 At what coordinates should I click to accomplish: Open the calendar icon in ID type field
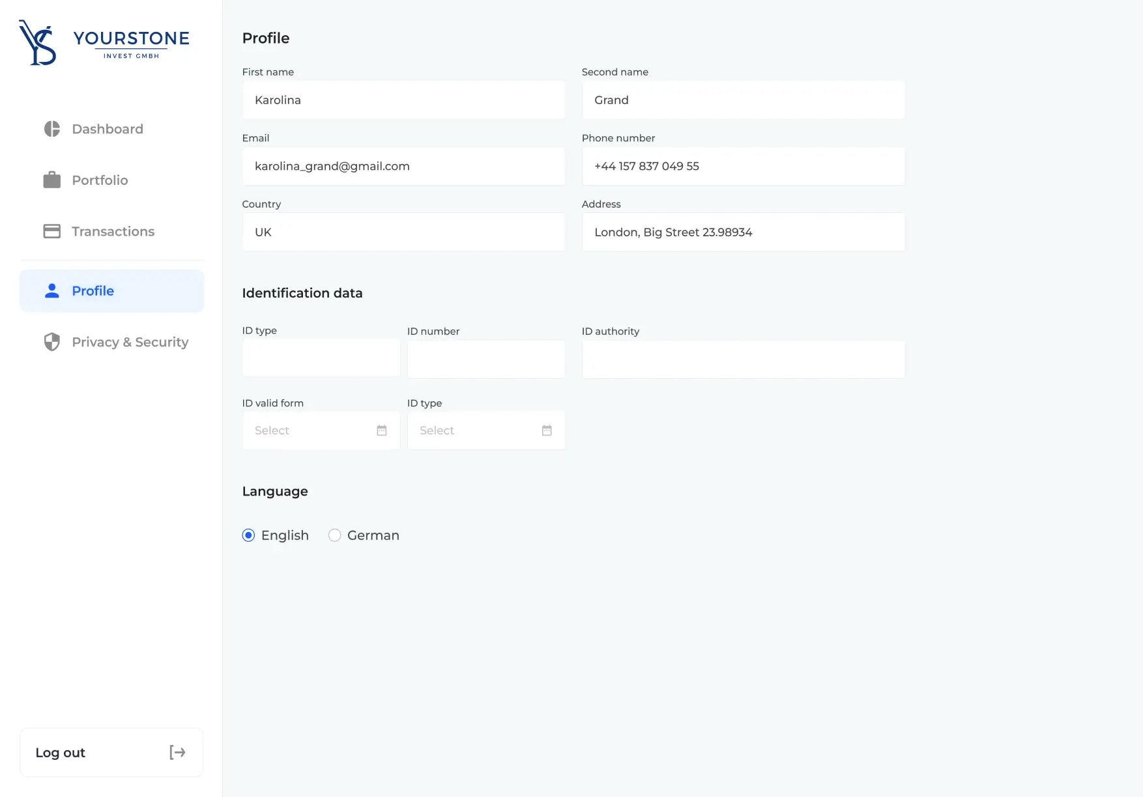(547, 430)
